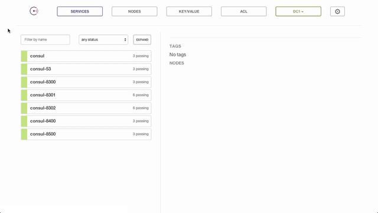The image size is (378, 213).
Task: Select the consul service row
Action: (86, 56)
